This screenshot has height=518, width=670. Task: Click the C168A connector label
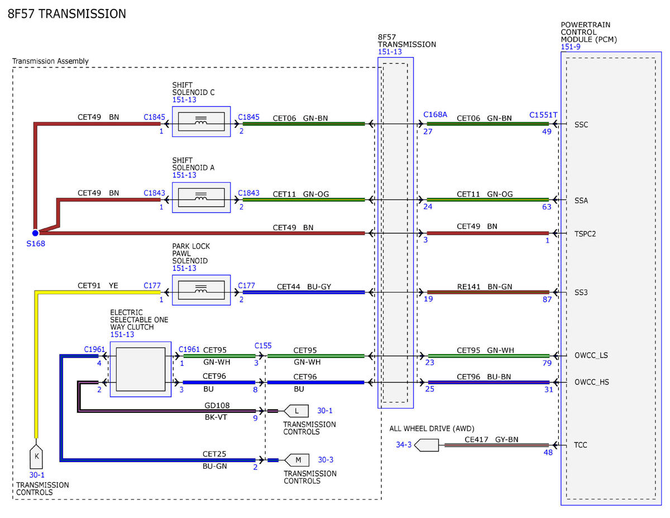[x=435, y=114]
